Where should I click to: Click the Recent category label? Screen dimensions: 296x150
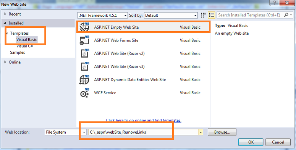tap(15, 14)
